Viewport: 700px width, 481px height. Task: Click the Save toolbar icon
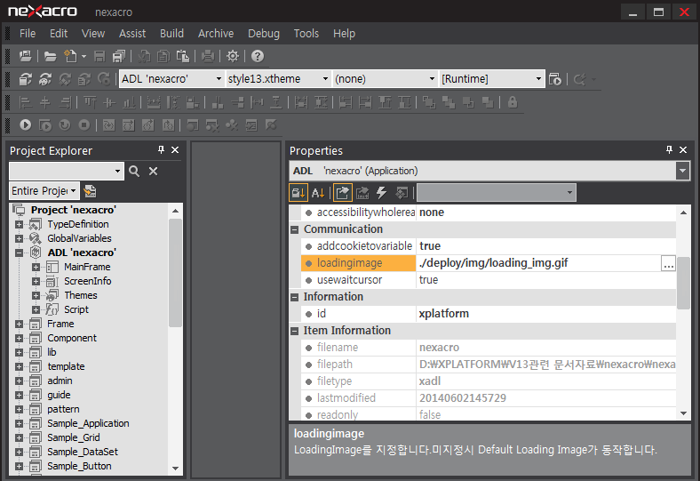click(99, 56)
